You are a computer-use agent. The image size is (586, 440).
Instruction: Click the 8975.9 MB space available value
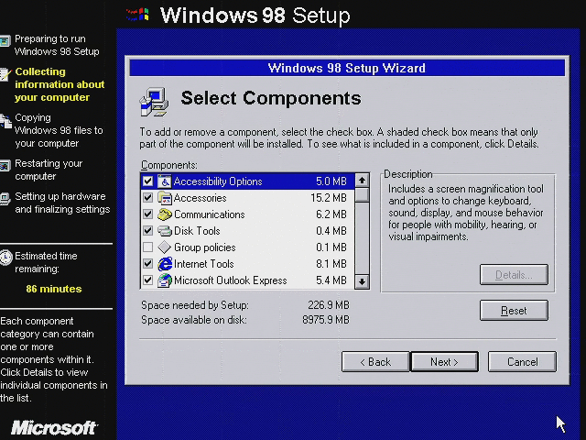[x=326, y=320]
